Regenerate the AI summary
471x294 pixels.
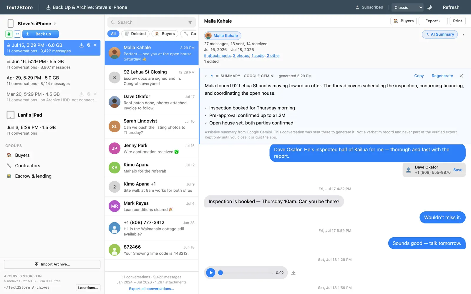coord(442,76)
